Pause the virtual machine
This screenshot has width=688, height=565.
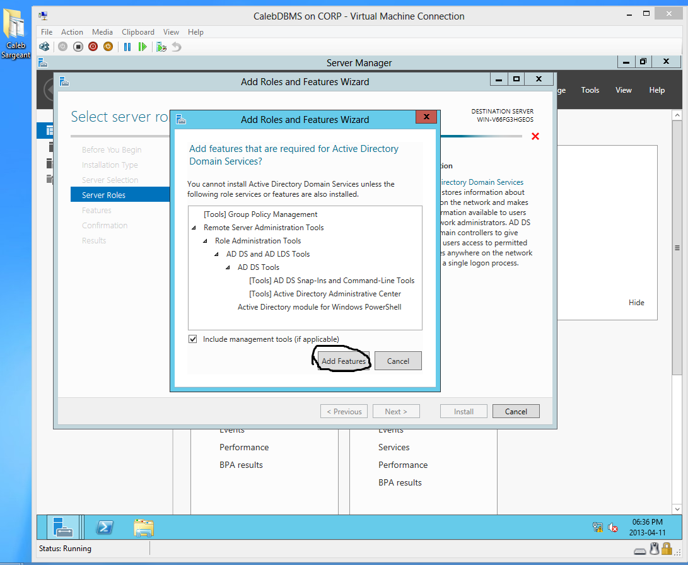coord(127,47)
